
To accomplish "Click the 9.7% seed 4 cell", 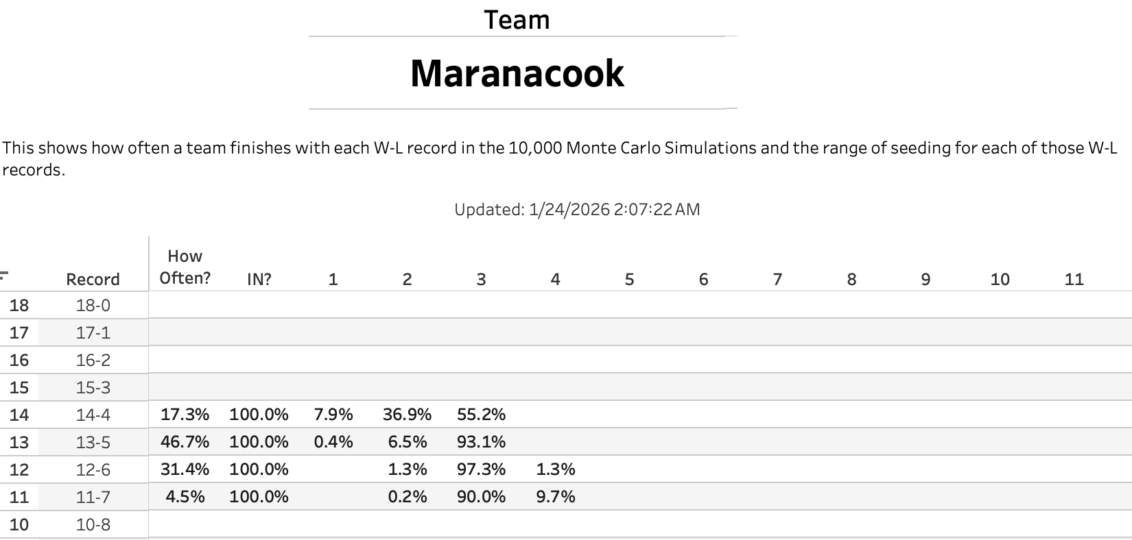I will pos(555,497).
